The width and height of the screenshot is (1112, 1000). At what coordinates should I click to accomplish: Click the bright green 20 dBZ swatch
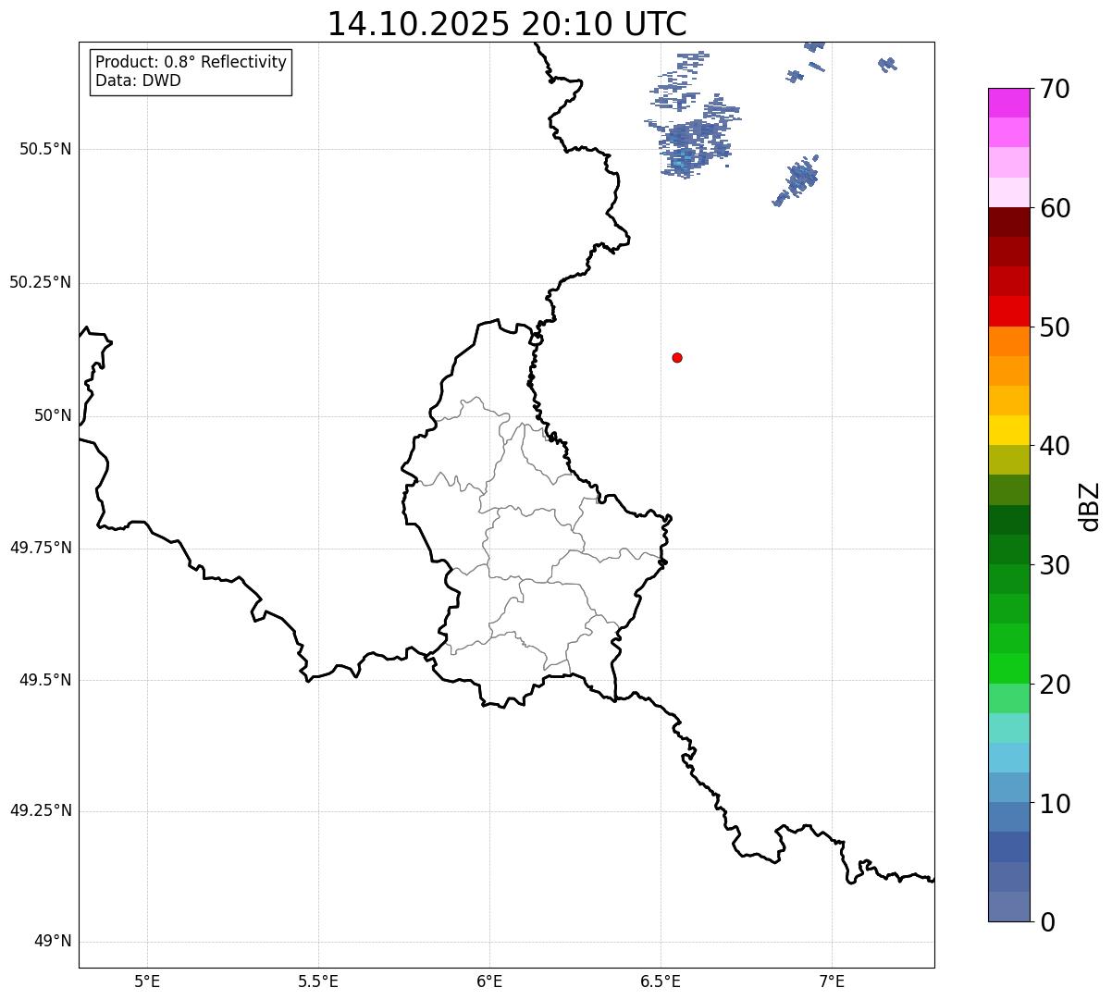[1008, 669]
